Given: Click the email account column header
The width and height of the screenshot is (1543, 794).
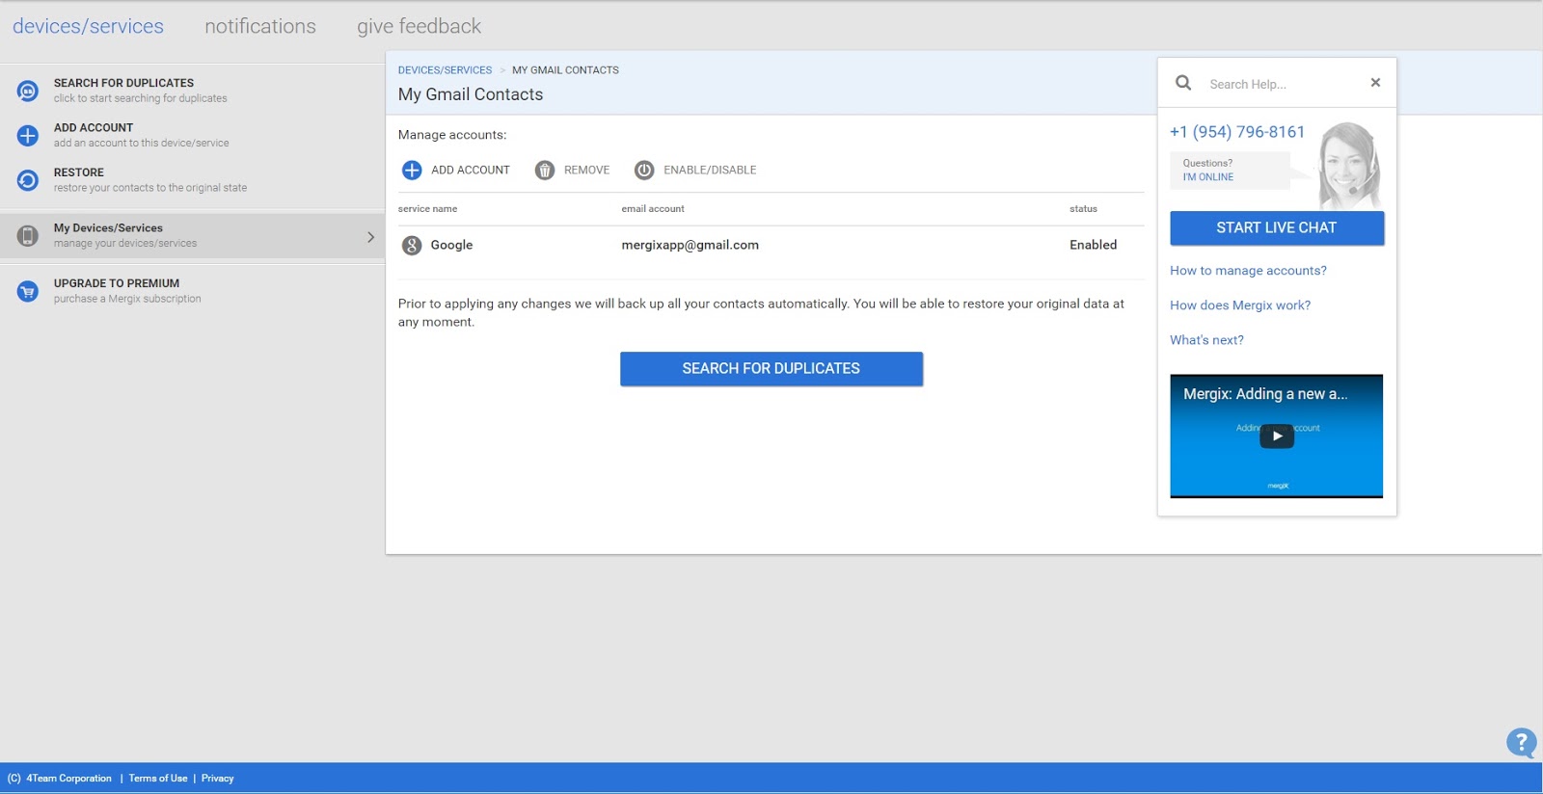Looking at the screenshot, I should 653,209.
